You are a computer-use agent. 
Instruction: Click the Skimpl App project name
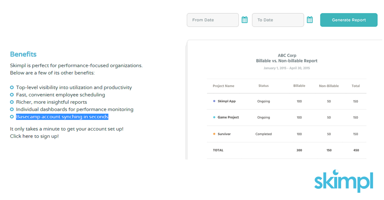pos(227,101)
